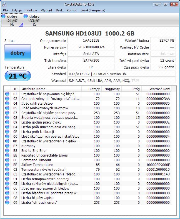180x219 pixels.
Task: Click the Serial ATA interface field
Action: coord(91,54)
